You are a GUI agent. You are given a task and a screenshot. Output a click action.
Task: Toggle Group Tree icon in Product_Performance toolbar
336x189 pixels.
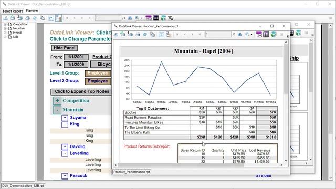pyautogui.click(x=169, y=34)
